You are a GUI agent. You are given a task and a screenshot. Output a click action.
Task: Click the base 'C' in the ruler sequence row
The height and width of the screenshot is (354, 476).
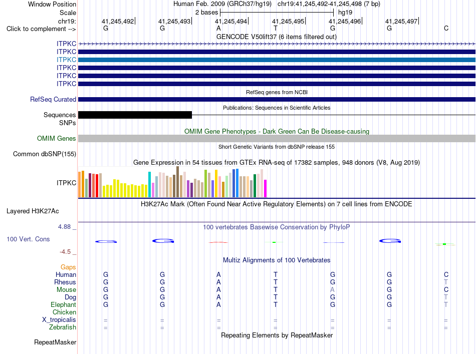(x=446, y=28)
